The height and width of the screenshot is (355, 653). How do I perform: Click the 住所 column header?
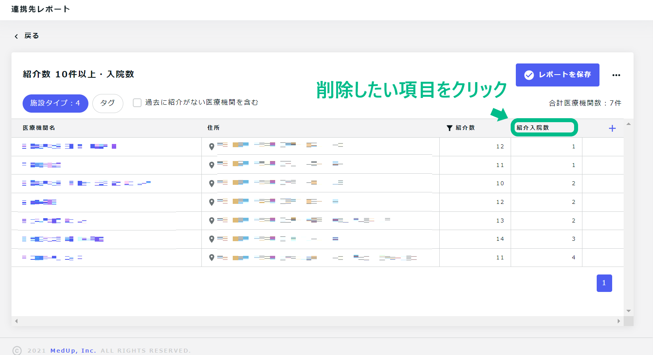(x=213, y=128)
